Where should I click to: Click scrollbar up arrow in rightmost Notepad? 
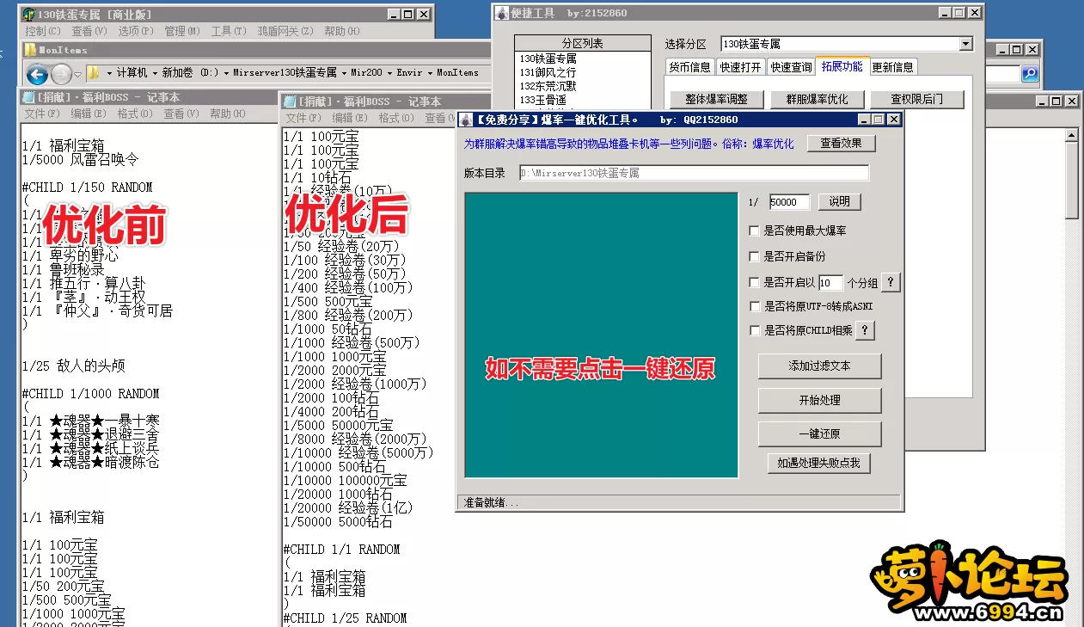click(1072, 133)
